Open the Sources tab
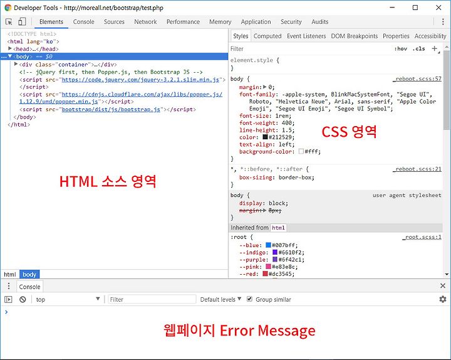 click(114, 21)
